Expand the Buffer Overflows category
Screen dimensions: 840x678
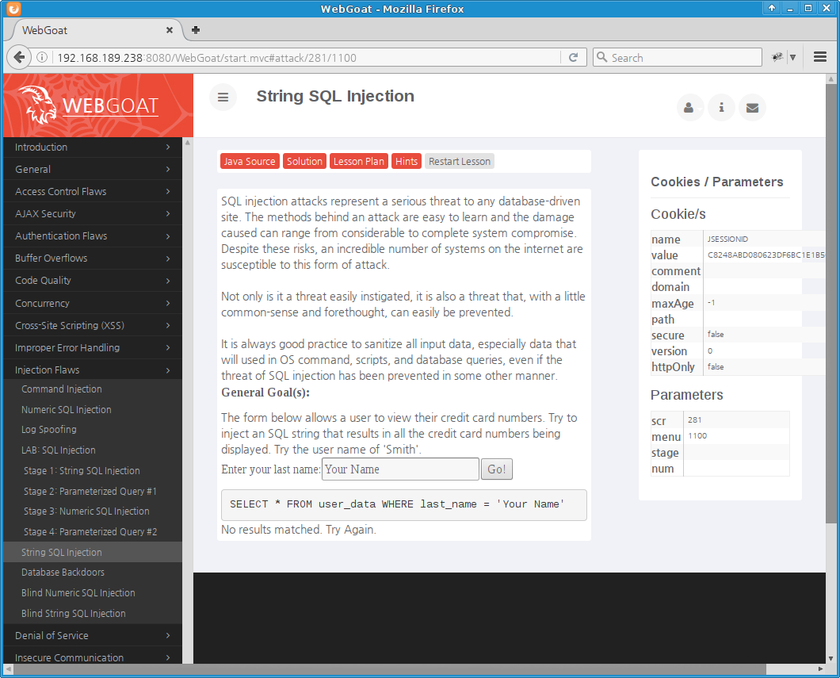pyautogui.click(x=92, y=259)
